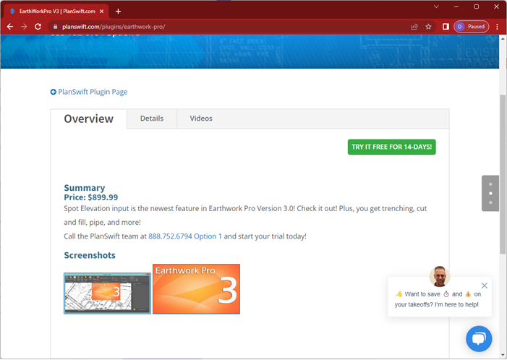Open the Paused profile button
This screenshot has width=507, height=360.
(471, 27)
